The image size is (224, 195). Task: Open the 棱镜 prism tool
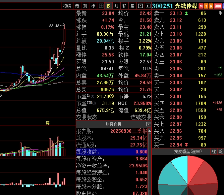[67, 6]
